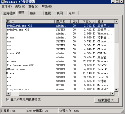Screen dimensions: 125x114
Task: Sort processes by 内存 column header
Action: pyautogui.click(x=87, y=22)
